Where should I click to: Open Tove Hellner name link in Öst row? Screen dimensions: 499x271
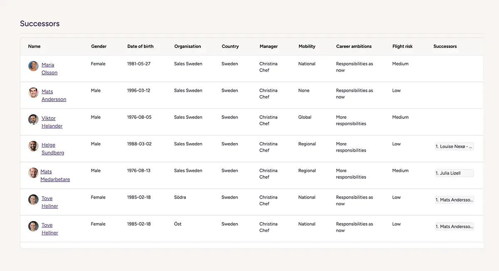click(x=49, y=229)
